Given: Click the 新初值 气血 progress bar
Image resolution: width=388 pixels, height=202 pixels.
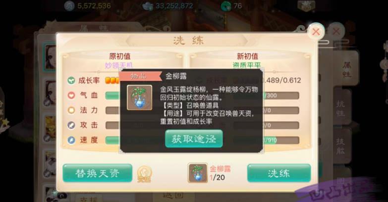Looking at the screenshot, I should (266, 96).
